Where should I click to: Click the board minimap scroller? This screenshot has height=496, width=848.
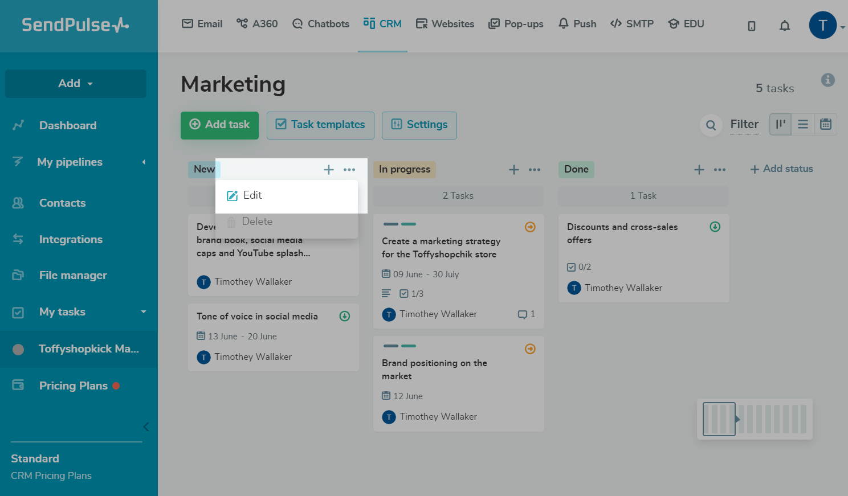pos(720,419)
